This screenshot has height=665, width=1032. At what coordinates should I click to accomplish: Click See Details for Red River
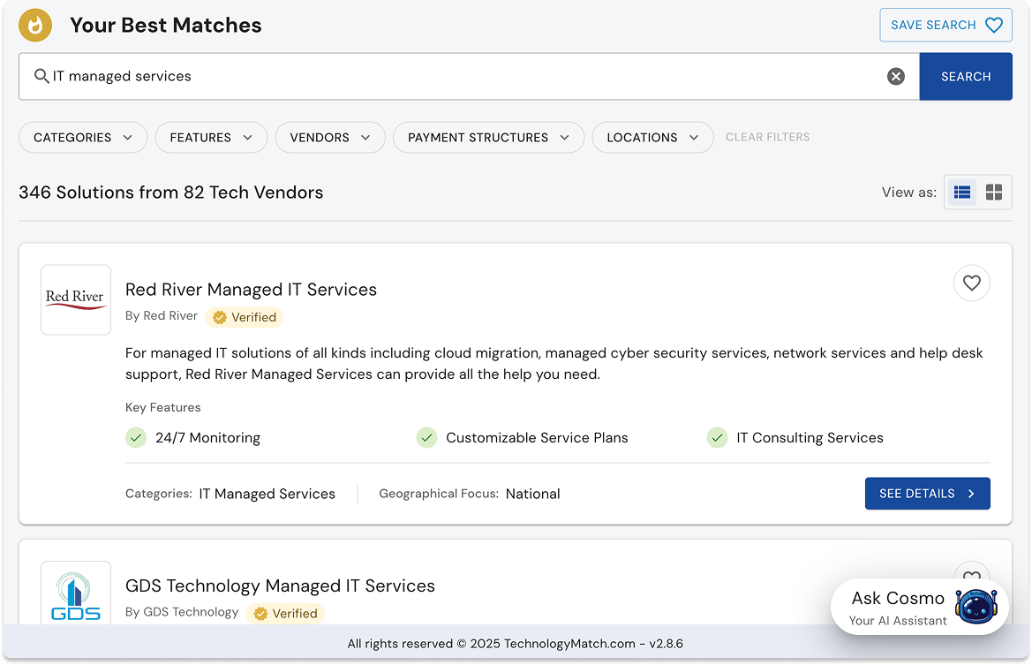[927, 494]
